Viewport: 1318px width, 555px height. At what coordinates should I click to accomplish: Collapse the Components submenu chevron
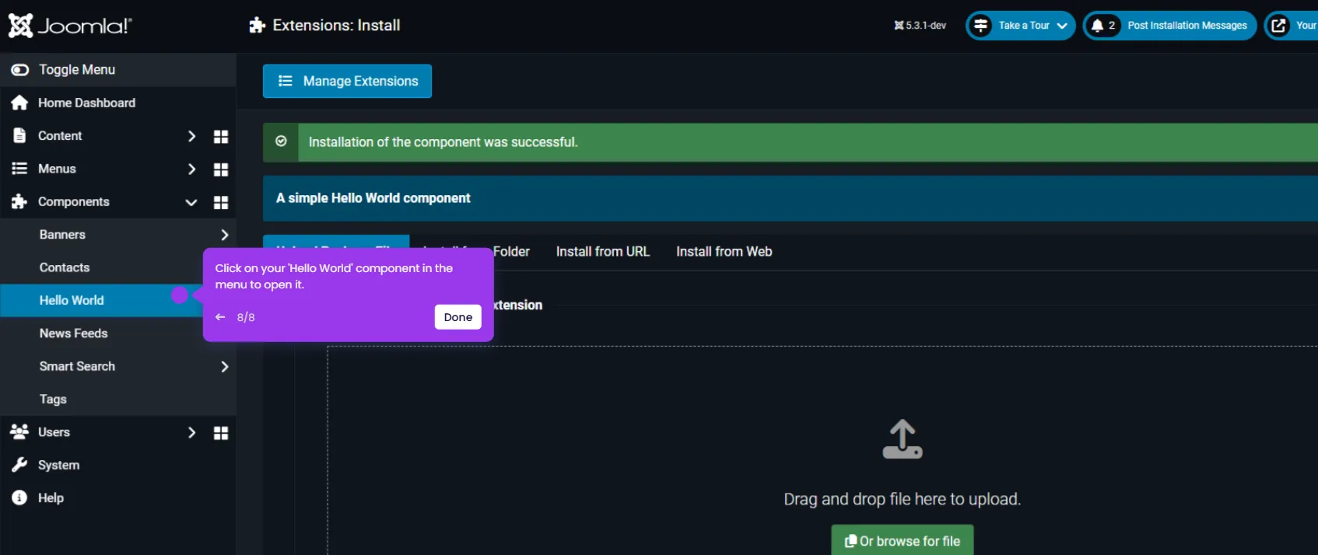191,202
